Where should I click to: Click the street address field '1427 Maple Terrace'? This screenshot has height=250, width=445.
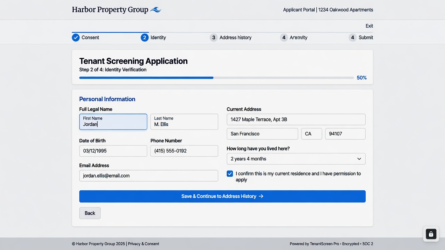(x=296, y=119)
